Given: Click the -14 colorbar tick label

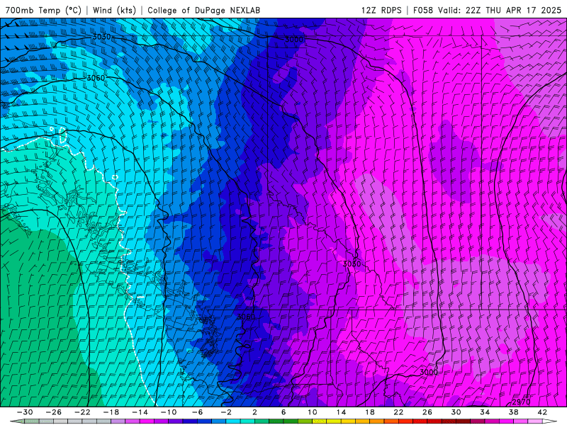Looking at the screenshot, I should click(140, 412).
